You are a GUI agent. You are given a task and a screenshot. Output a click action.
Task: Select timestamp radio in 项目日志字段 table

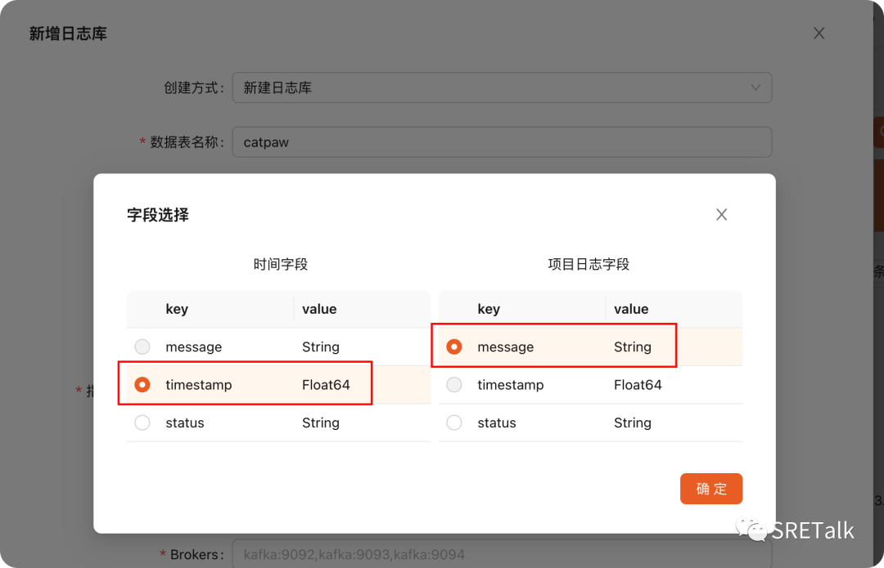pos(453,384)
